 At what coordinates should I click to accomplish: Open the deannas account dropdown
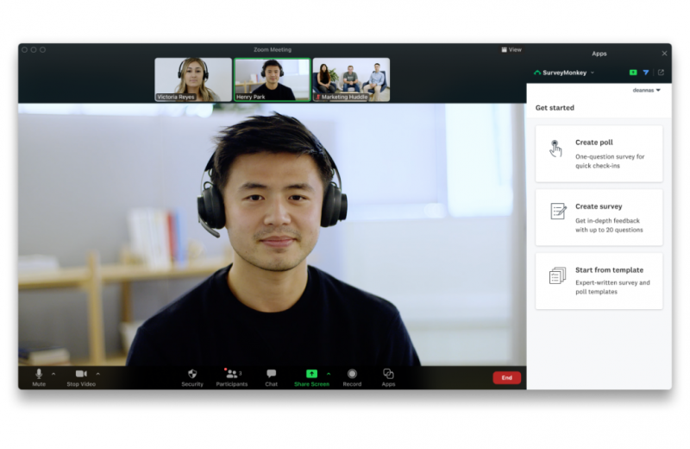(x=646, y=90)
